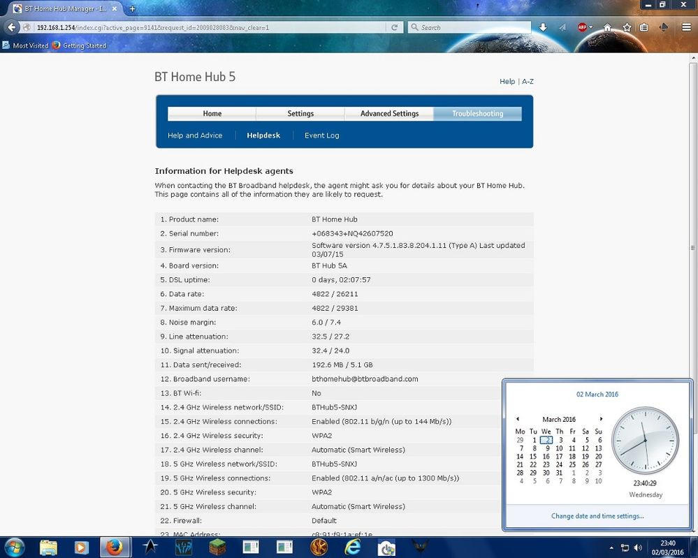Open the Advanced Settings tab
Image resolution: width=698 pixels, height=558 pixels.
(x=389, y=113)
